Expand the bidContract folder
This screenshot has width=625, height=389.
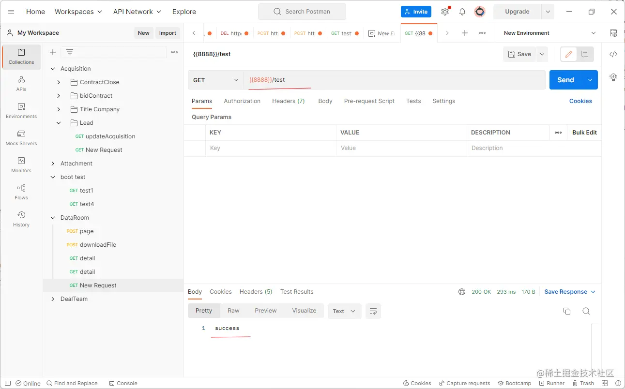pos(59,96)
